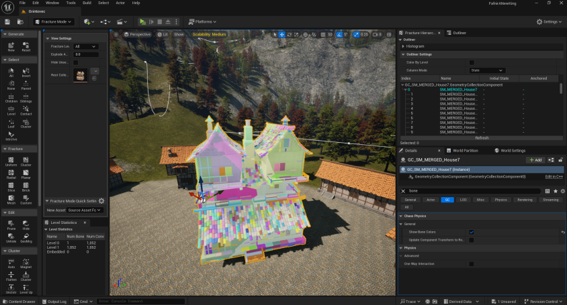Open the Column Mode State dropdown

pos(486,70)
